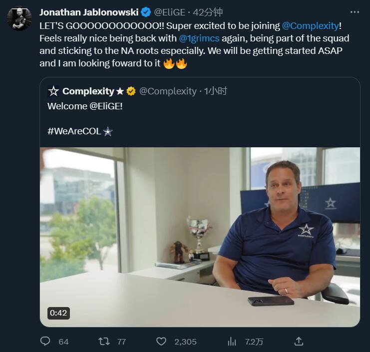Open the @Complexity mention link

pos(310,25)
